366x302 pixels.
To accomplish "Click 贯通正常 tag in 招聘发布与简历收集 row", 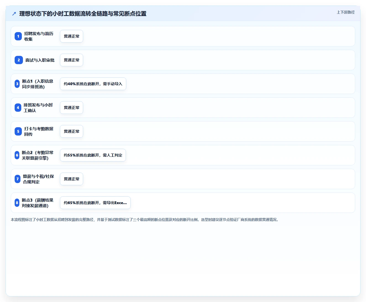I will pos(72,36).
